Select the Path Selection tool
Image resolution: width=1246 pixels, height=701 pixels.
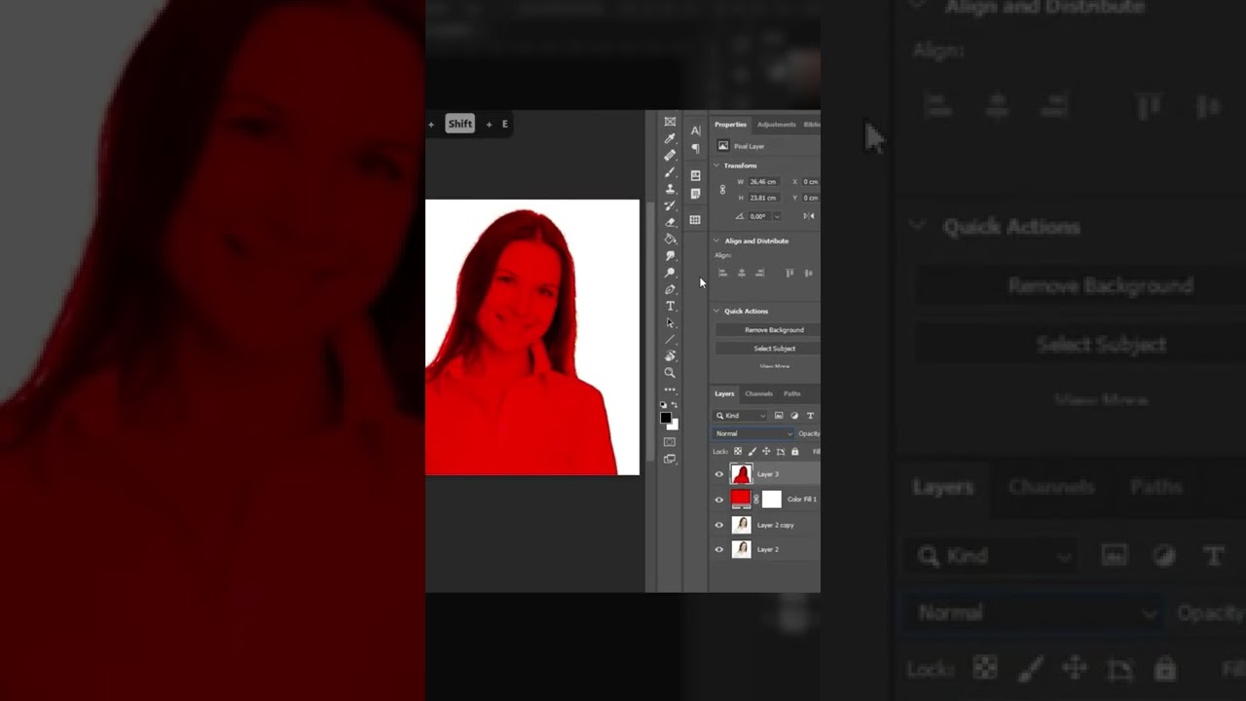pyautogui.click(x=670, y=322)
